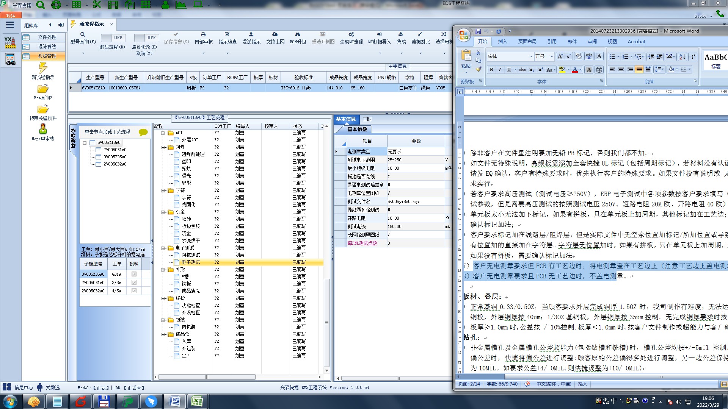Apply strikethrough in Word ribbon

[522, 70]
